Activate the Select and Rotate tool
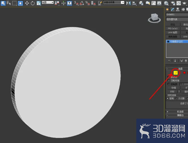This screenshot has height=143, width=188. pos(33,3)
